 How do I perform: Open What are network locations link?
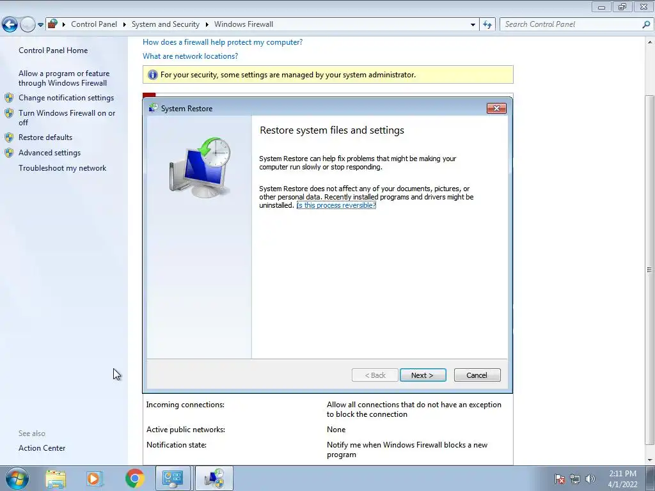point(190,56)
